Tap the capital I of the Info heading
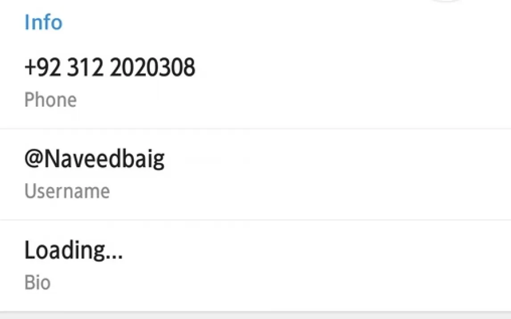Image resolution: width=511 pixels, height=319 pixels. point(27,22)
